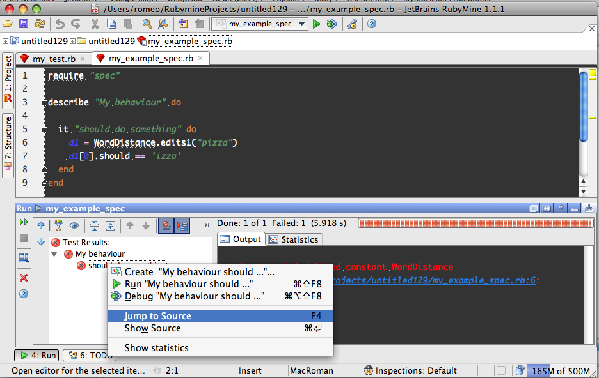The image size is (599, 378).
Task: Open the my_example_spec.rb:6 stacktrace link
Action: (435, 280)
